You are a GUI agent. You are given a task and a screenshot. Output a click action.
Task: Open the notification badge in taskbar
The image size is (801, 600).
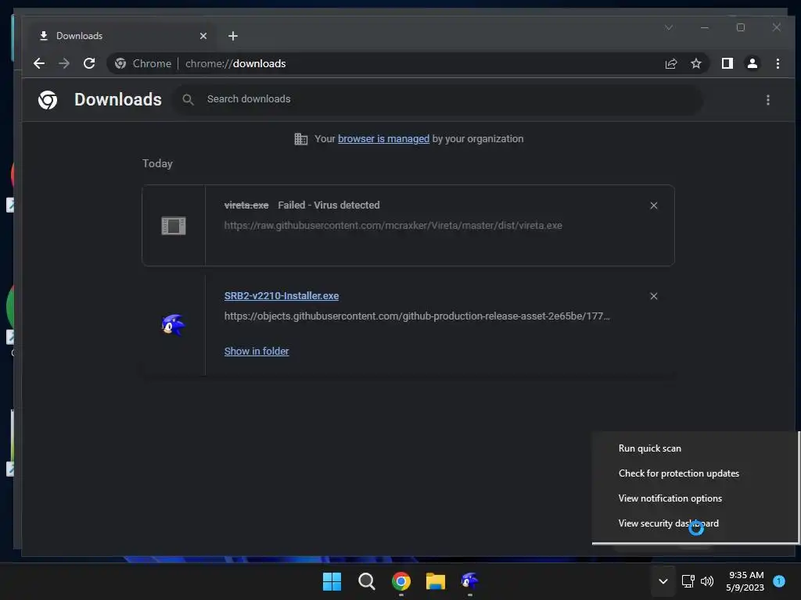[x=779, y=580]
